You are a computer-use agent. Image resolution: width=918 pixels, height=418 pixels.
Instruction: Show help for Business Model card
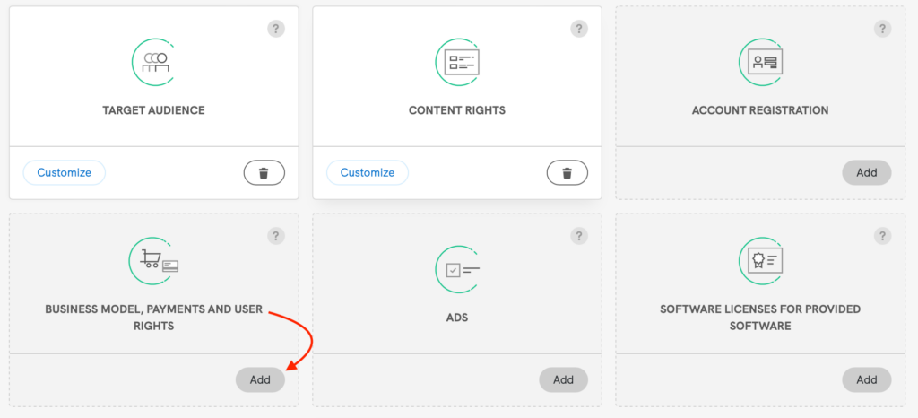[276, 236]
